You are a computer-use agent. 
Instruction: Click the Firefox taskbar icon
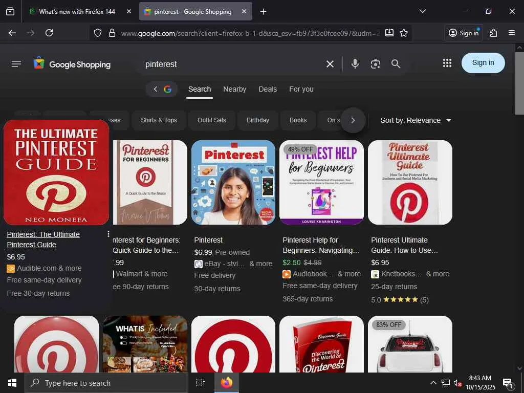(x=227, y=383)
